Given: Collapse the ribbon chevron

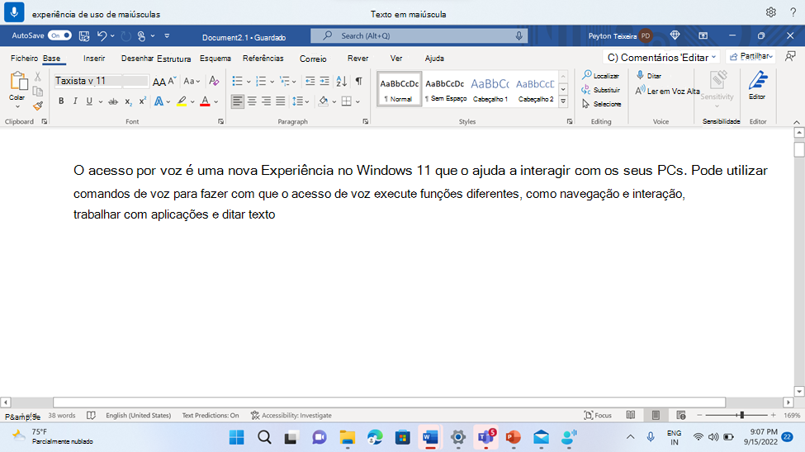Looking at the screenshot, I should coord(796,122).
